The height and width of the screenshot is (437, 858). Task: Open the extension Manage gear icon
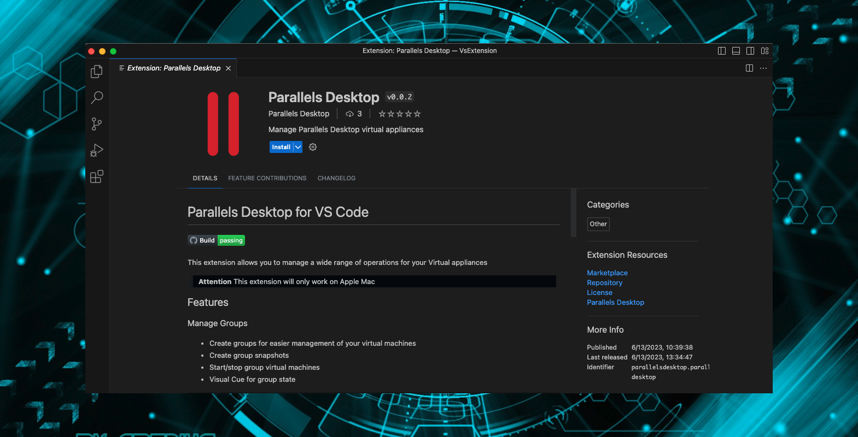313,147
